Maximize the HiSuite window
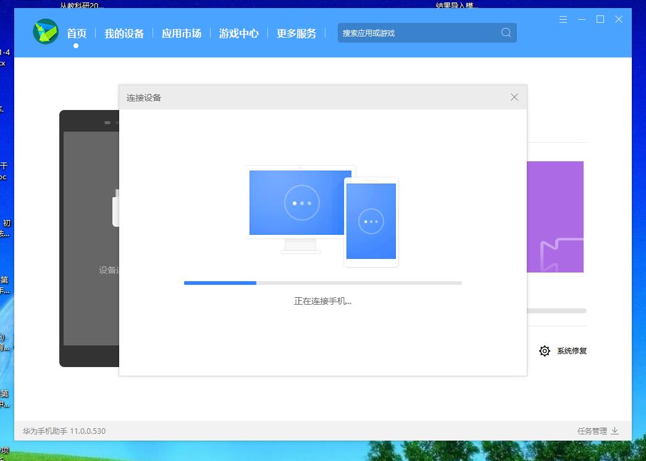The image size is (646, 461). coord(600,19)
